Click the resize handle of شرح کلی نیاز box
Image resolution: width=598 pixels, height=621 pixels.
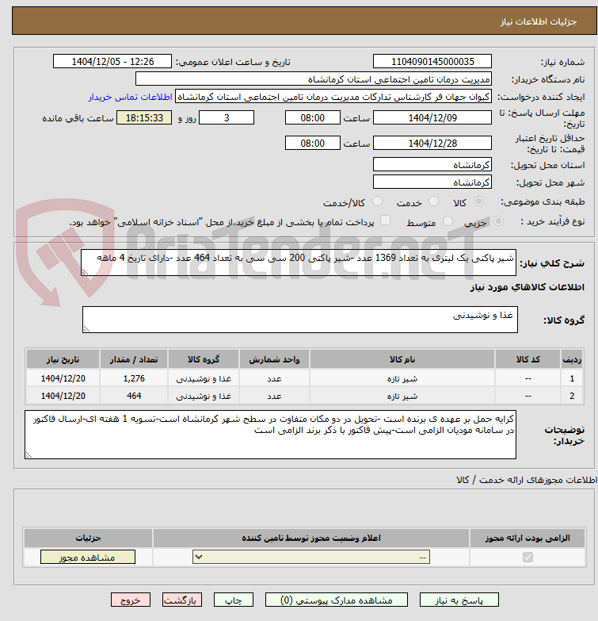pos(85,272)
